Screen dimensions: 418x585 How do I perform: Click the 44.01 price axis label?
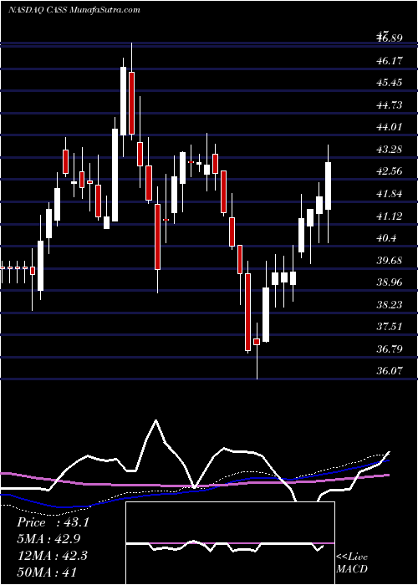pos(390,127)
